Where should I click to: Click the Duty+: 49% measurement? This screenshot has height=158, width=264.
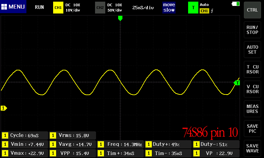click(x=168, y=144)
